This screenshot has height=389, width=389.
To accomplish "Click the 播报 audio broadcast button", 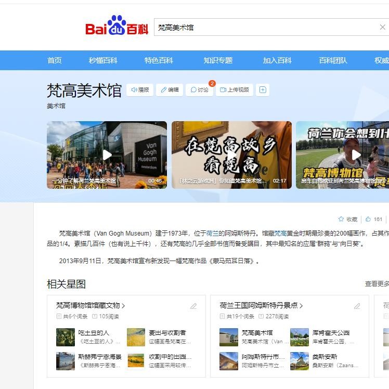I will point(139,90).
